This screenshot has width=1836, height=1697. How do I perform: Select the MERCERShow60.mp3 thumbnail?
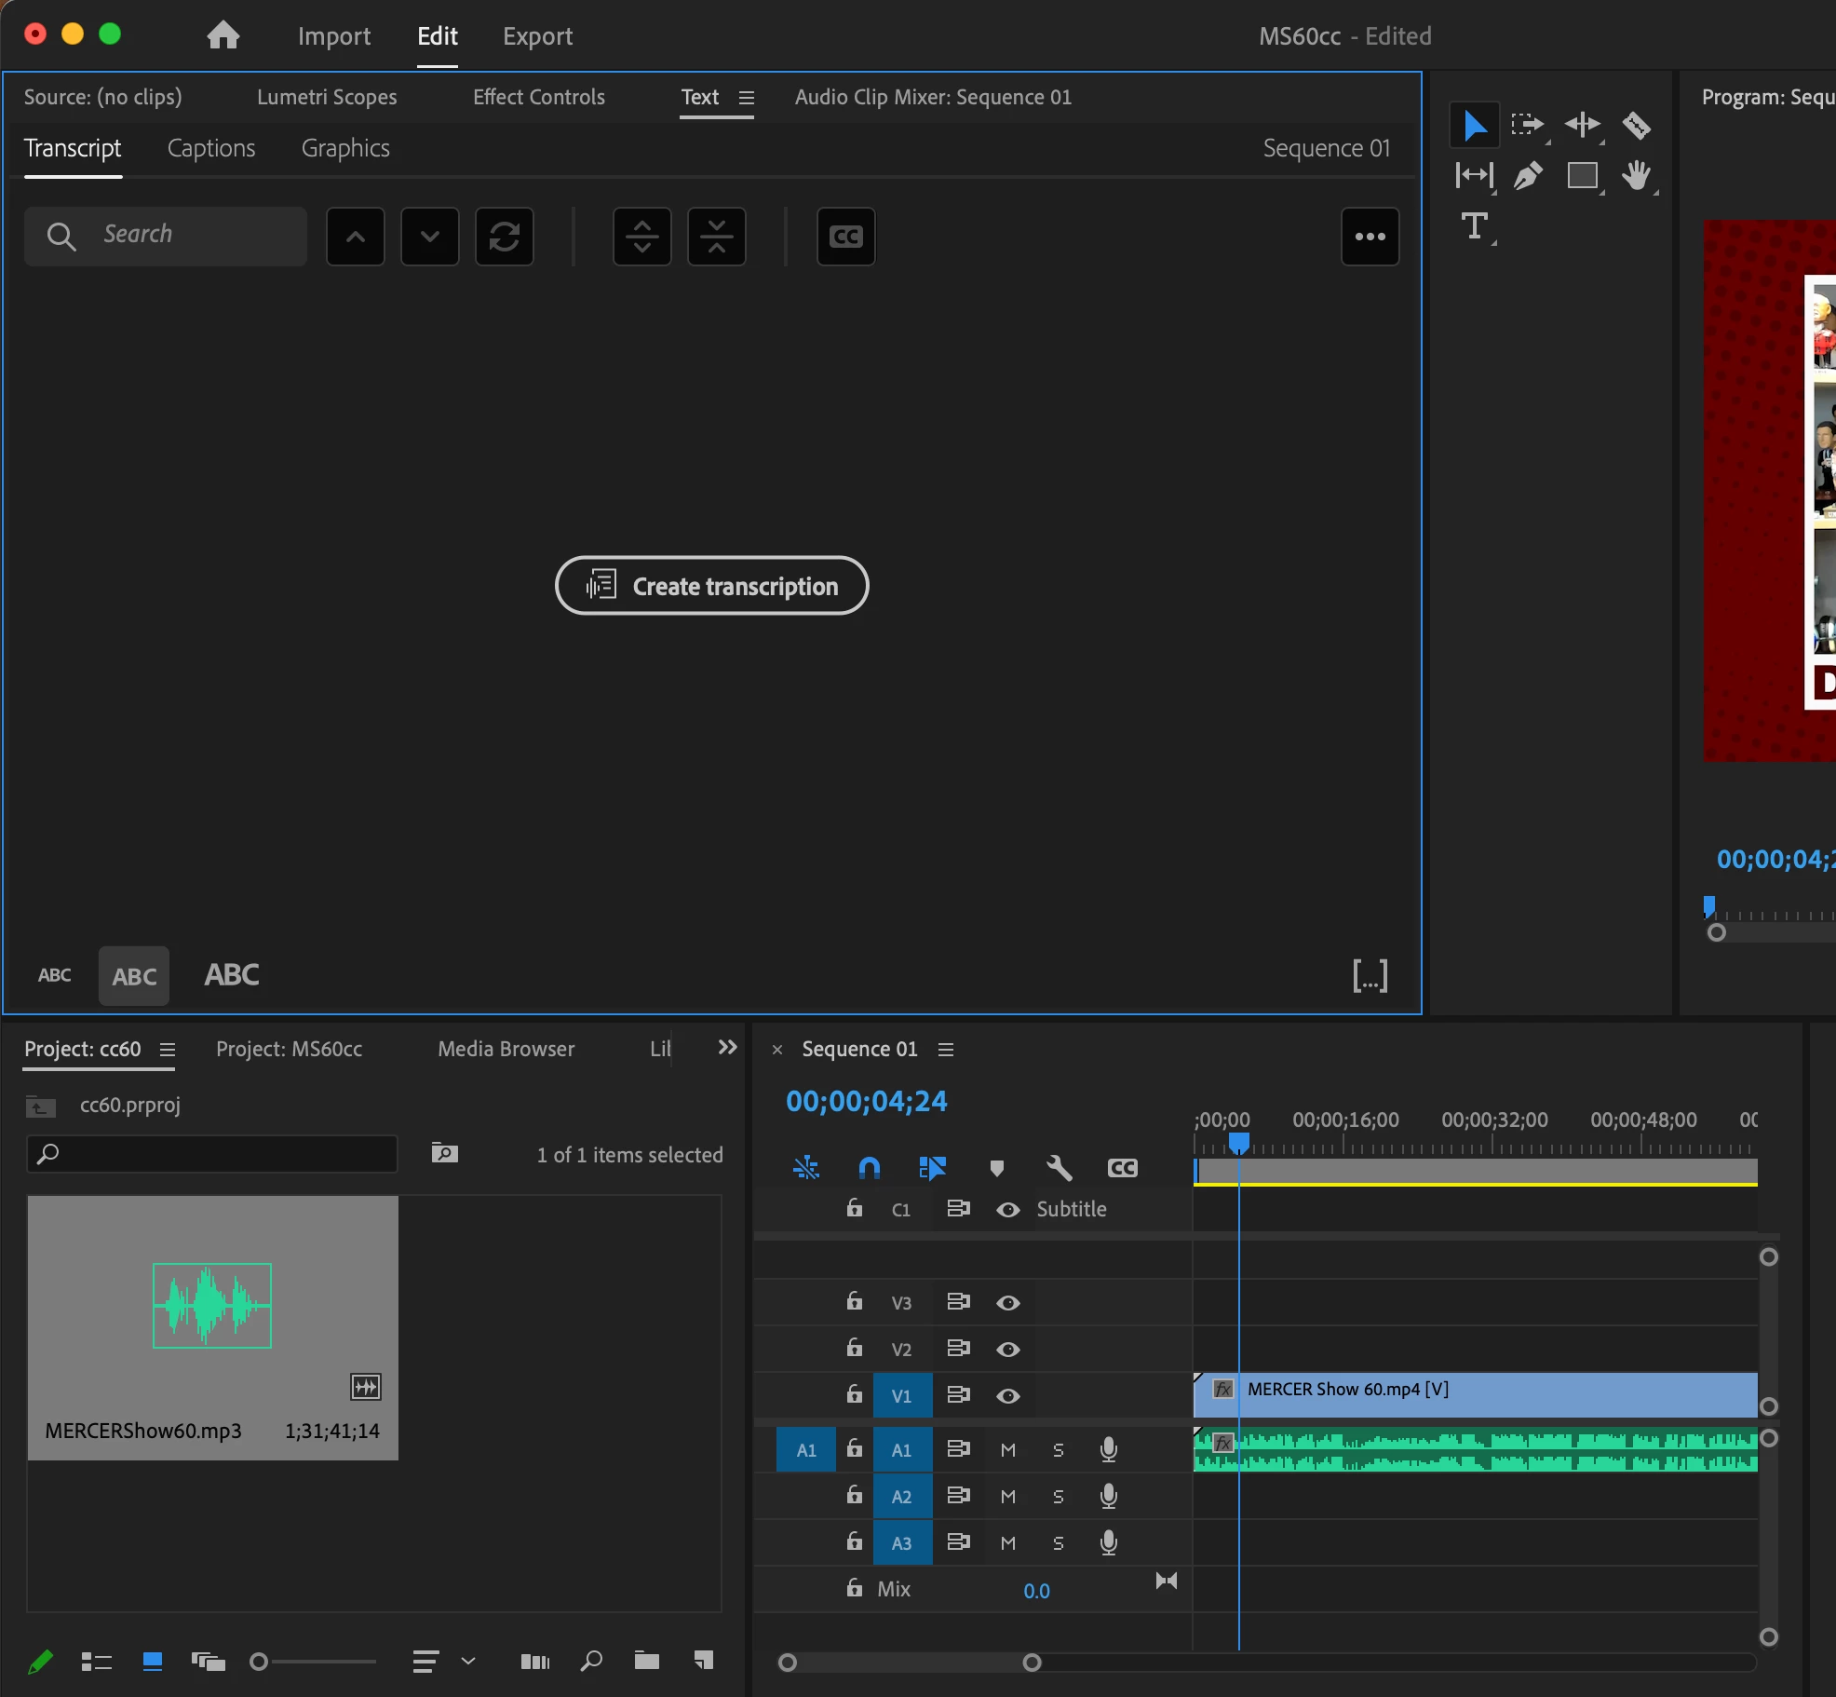(212, 1306)
